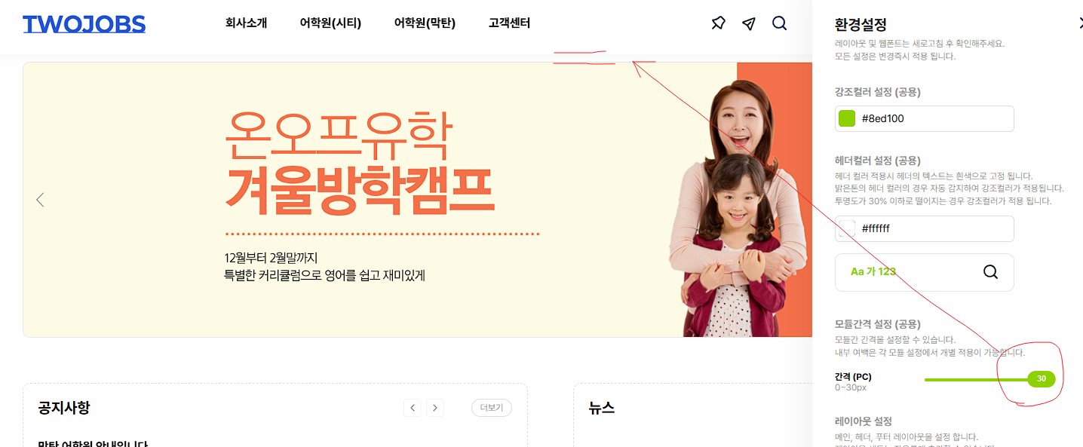
Task: Close the 환경설정 panel with the X
Action: click(x=1081, y=23)
